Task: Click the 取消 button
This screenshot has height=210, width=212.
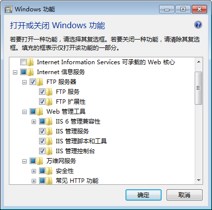Action: [184, 195]
